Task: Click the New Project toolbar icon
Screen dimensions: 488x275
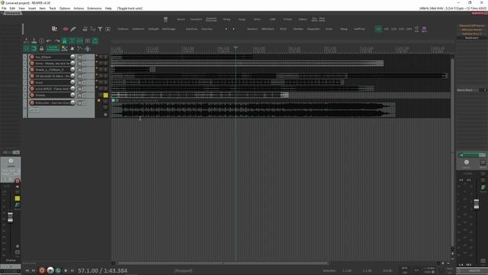Action: coord(27,40)
